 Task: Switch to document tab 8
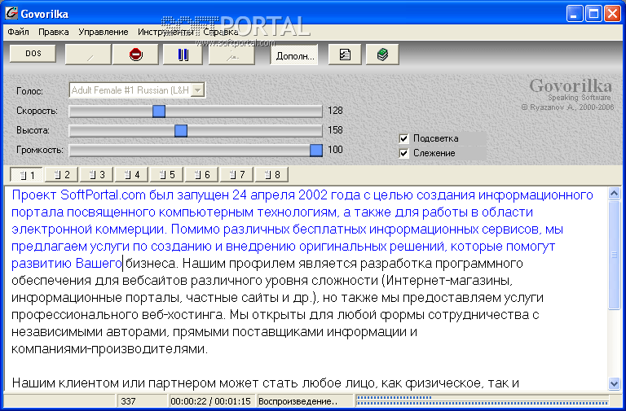(x=272, y=175)
